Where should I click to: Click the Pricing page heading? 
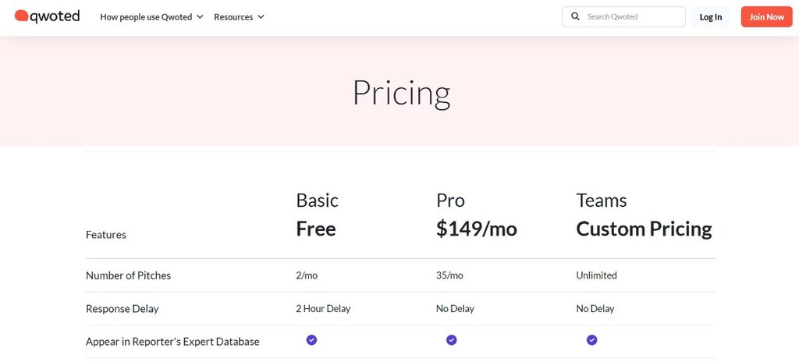click(x=402, y=94)
